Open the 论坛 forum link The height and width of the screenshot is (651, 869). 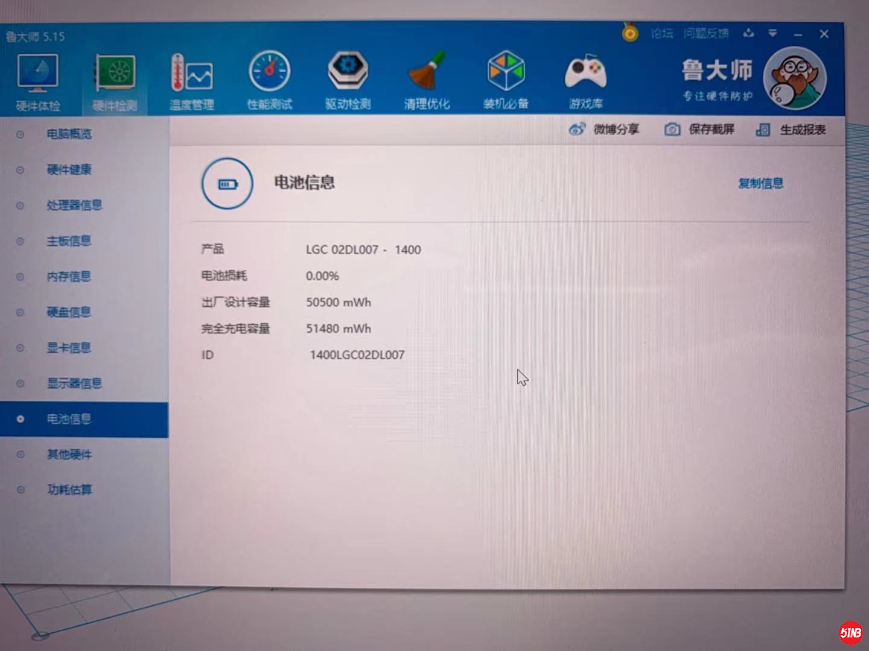(662, 33)
